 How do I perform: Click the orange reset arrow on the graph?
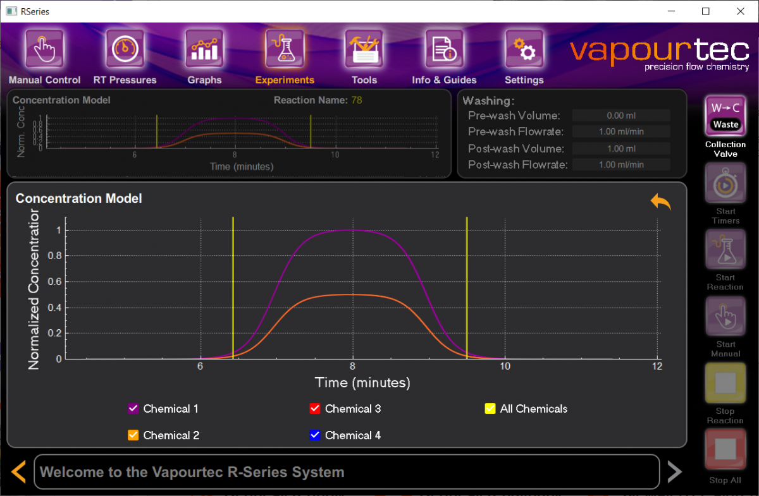click(660, 202)
